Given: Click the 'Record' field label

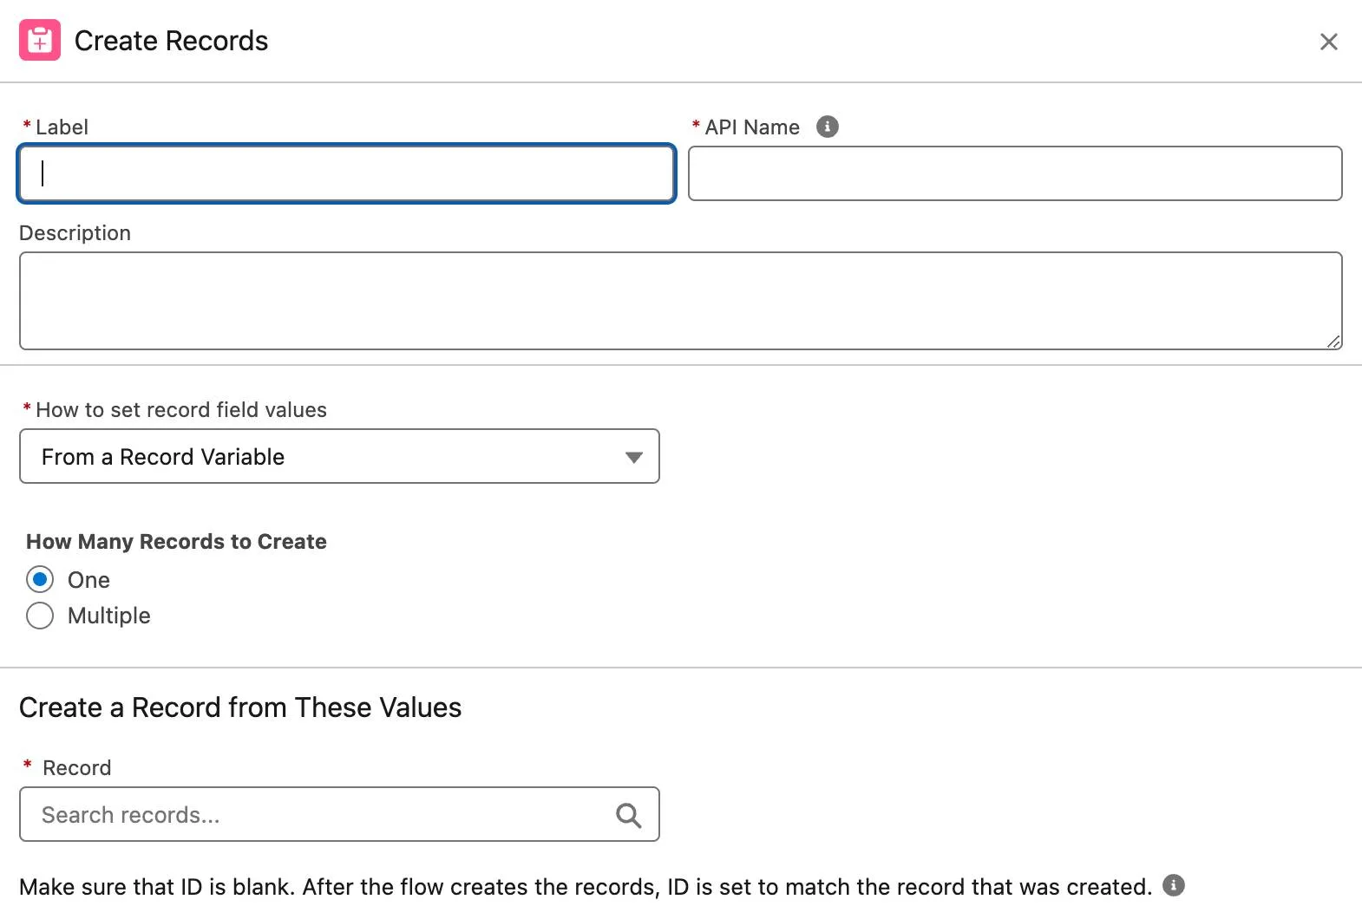Looking at the screenshot, I should 76,768.
